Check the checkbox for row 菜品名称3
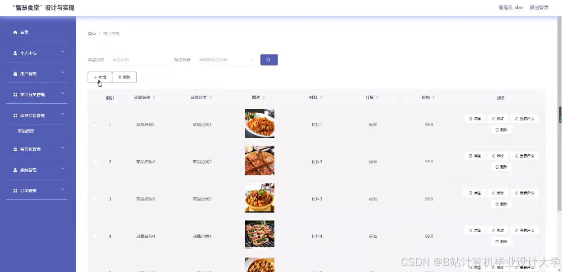The height and width of the screenshot is (272, 562). coord(95,199)
